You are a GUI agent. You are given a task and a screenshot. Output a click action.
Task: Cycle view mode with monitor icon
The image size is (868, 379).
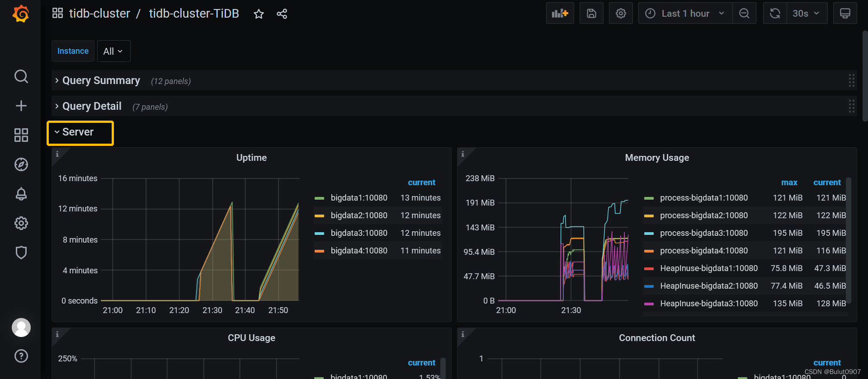845,14
